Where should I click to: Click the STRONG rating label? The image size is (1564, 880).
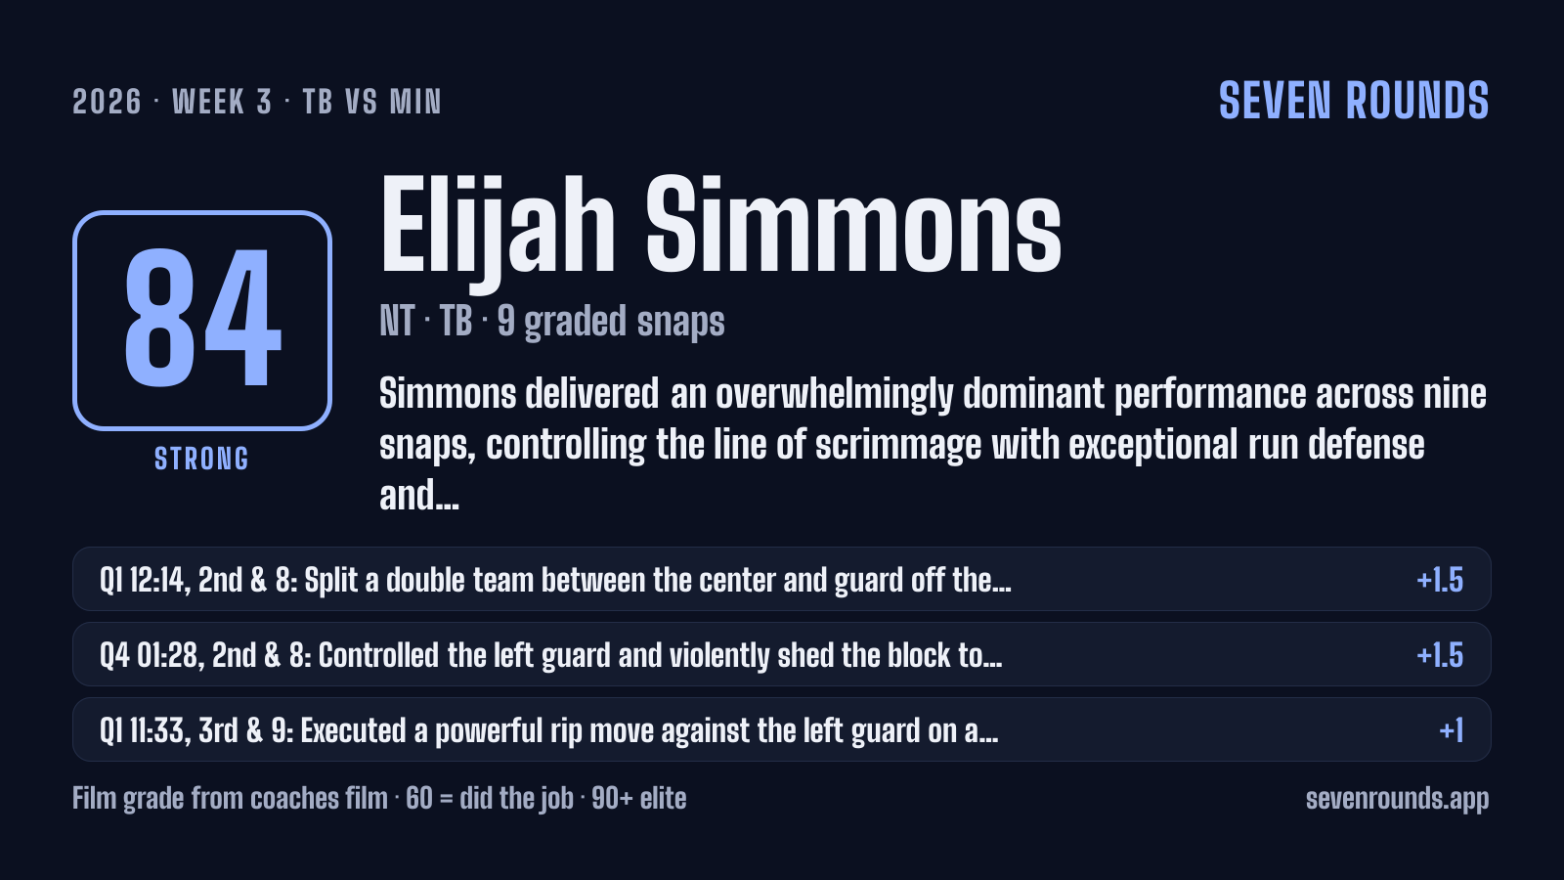pos(202,459)
